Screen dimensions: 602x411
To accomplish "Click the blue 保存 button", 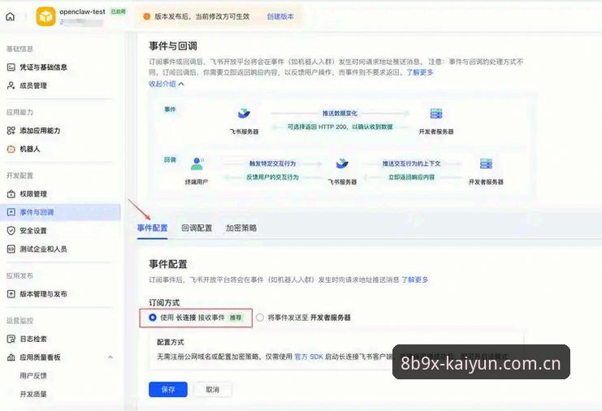I will coord(168,390).
